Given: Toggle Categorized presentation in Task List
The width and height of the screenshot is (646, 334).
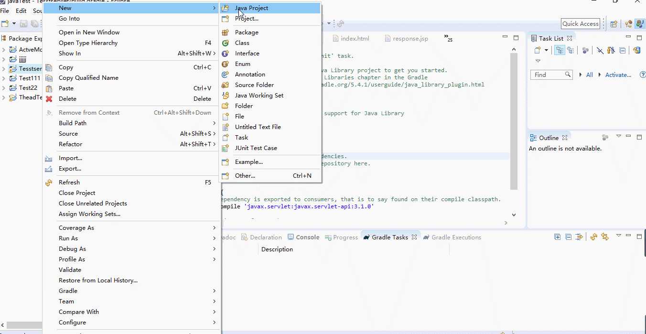Looking at the screenshot, I should (560, 50).
